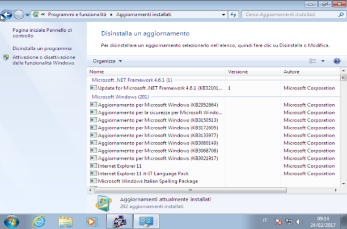Viewport: 347px width, 229px height.
Task: Open Internet Explorer from the taskbar
Action: coord(39,222)
